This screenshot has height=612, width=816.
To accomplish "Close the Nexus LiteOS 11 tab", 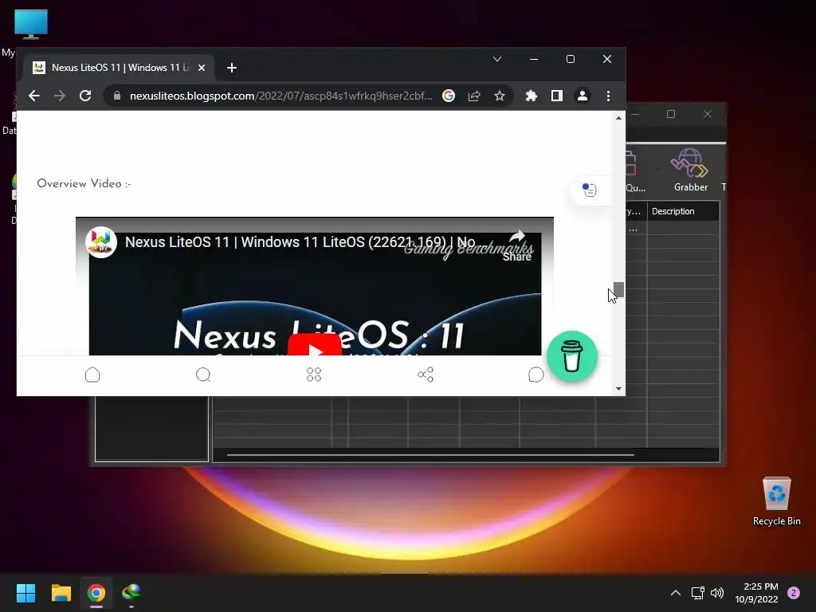I will point(202,68).
